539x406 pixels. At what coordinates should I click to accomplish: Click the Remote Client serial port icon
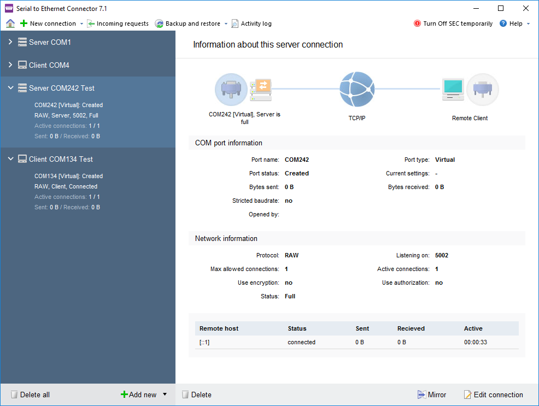(483, 89)
